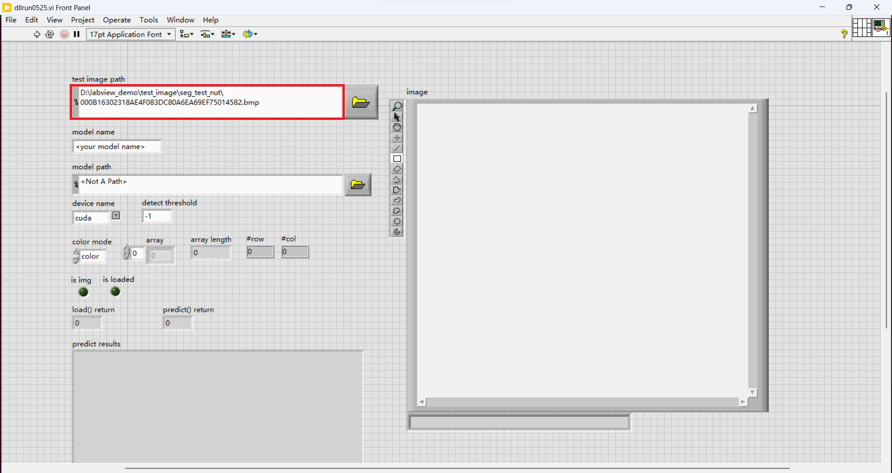The height and width of the screenshot is (473, 892).
Task: Select the Annulus tool
Action: tap(397, 232)
